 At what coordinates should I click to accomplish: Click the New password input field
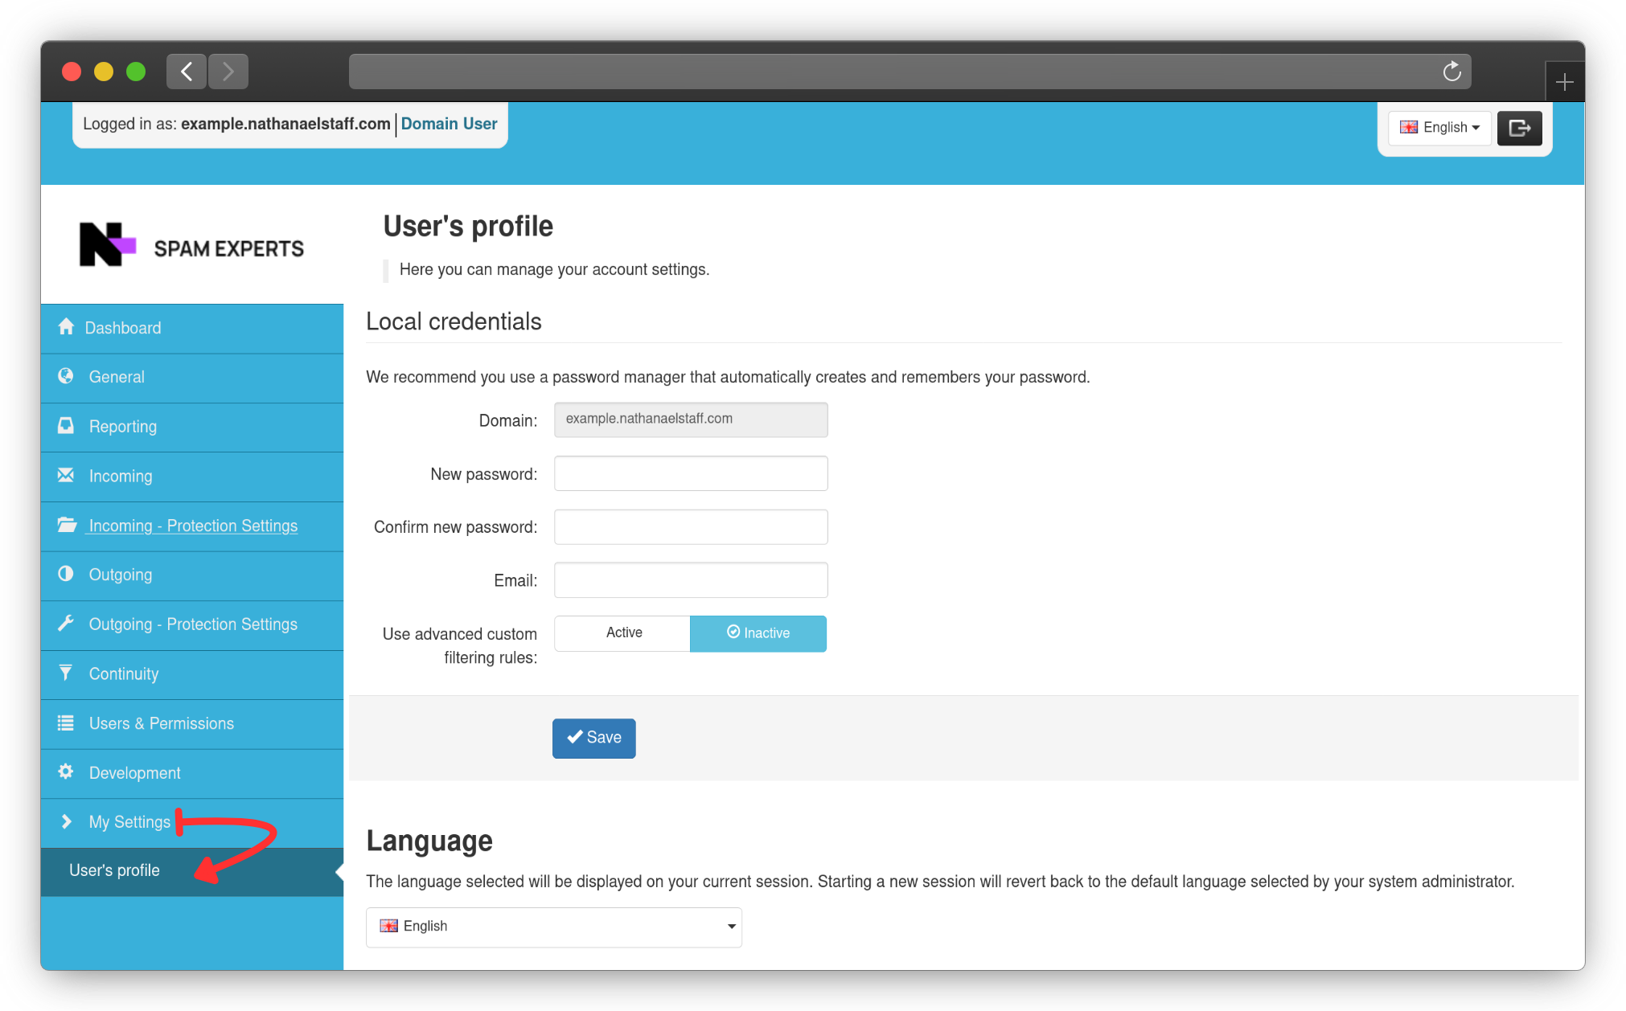point(690,473)
